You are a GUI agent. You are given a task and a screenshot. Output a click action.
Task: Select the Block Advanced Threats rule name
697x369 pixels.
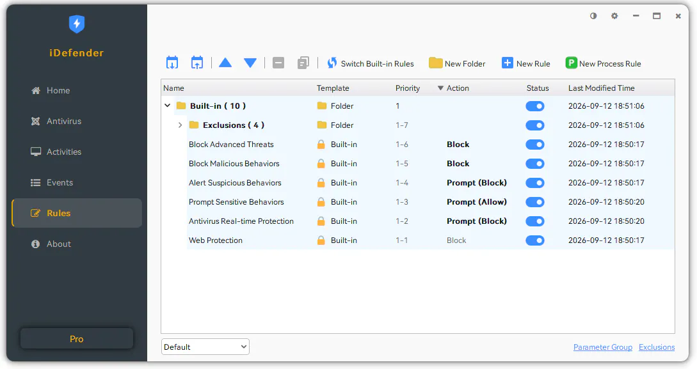(x=231, y=145)
